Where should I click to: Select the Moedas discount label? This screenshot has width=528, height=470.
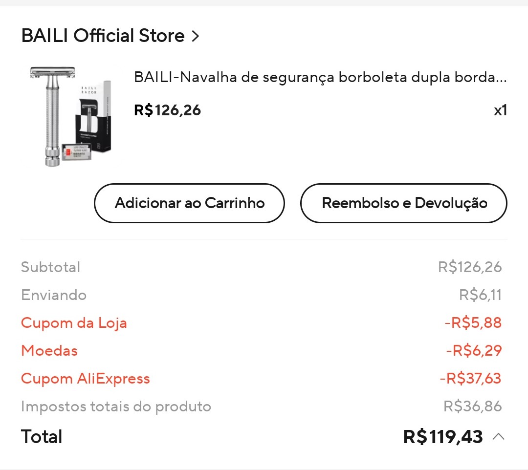point(49,351)
